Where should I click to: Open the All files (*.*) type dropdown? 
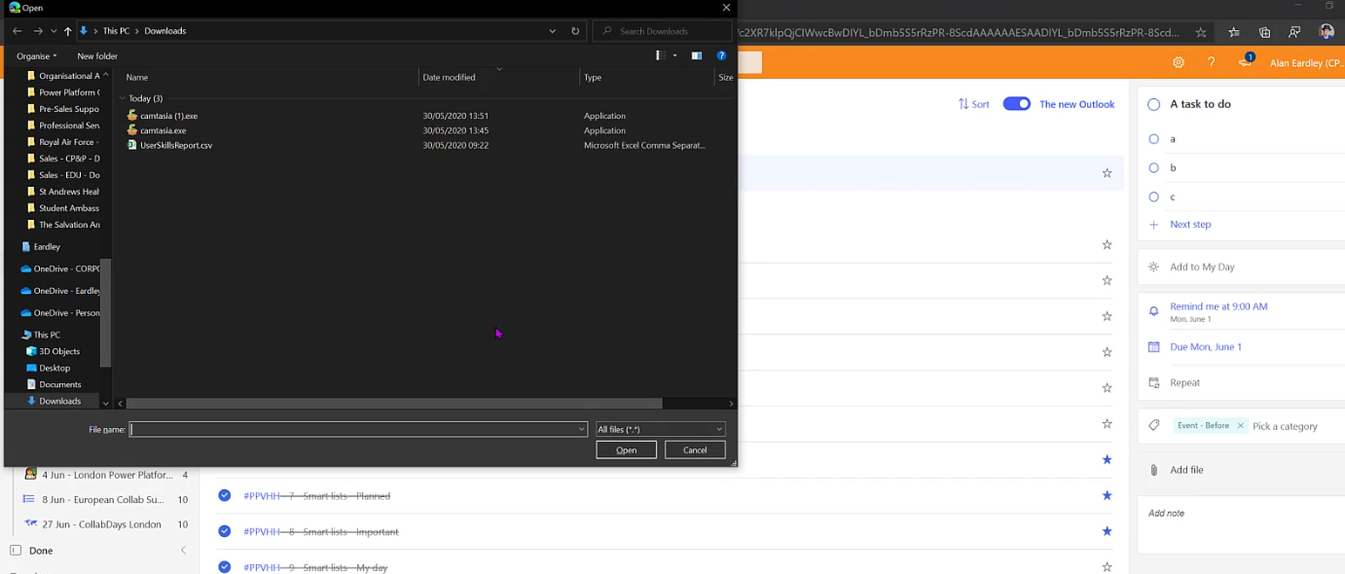click(661, 429)
